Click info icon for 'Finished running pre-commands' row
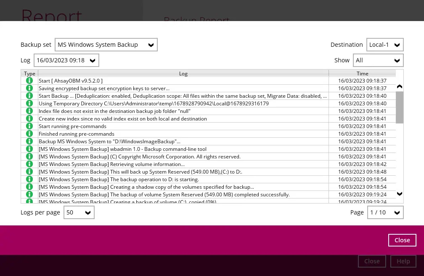 [x=29, y=134]
